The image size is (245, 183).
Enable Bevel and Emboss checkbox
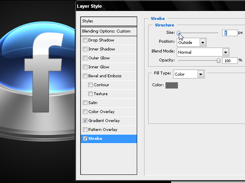(x=85, y=76)
